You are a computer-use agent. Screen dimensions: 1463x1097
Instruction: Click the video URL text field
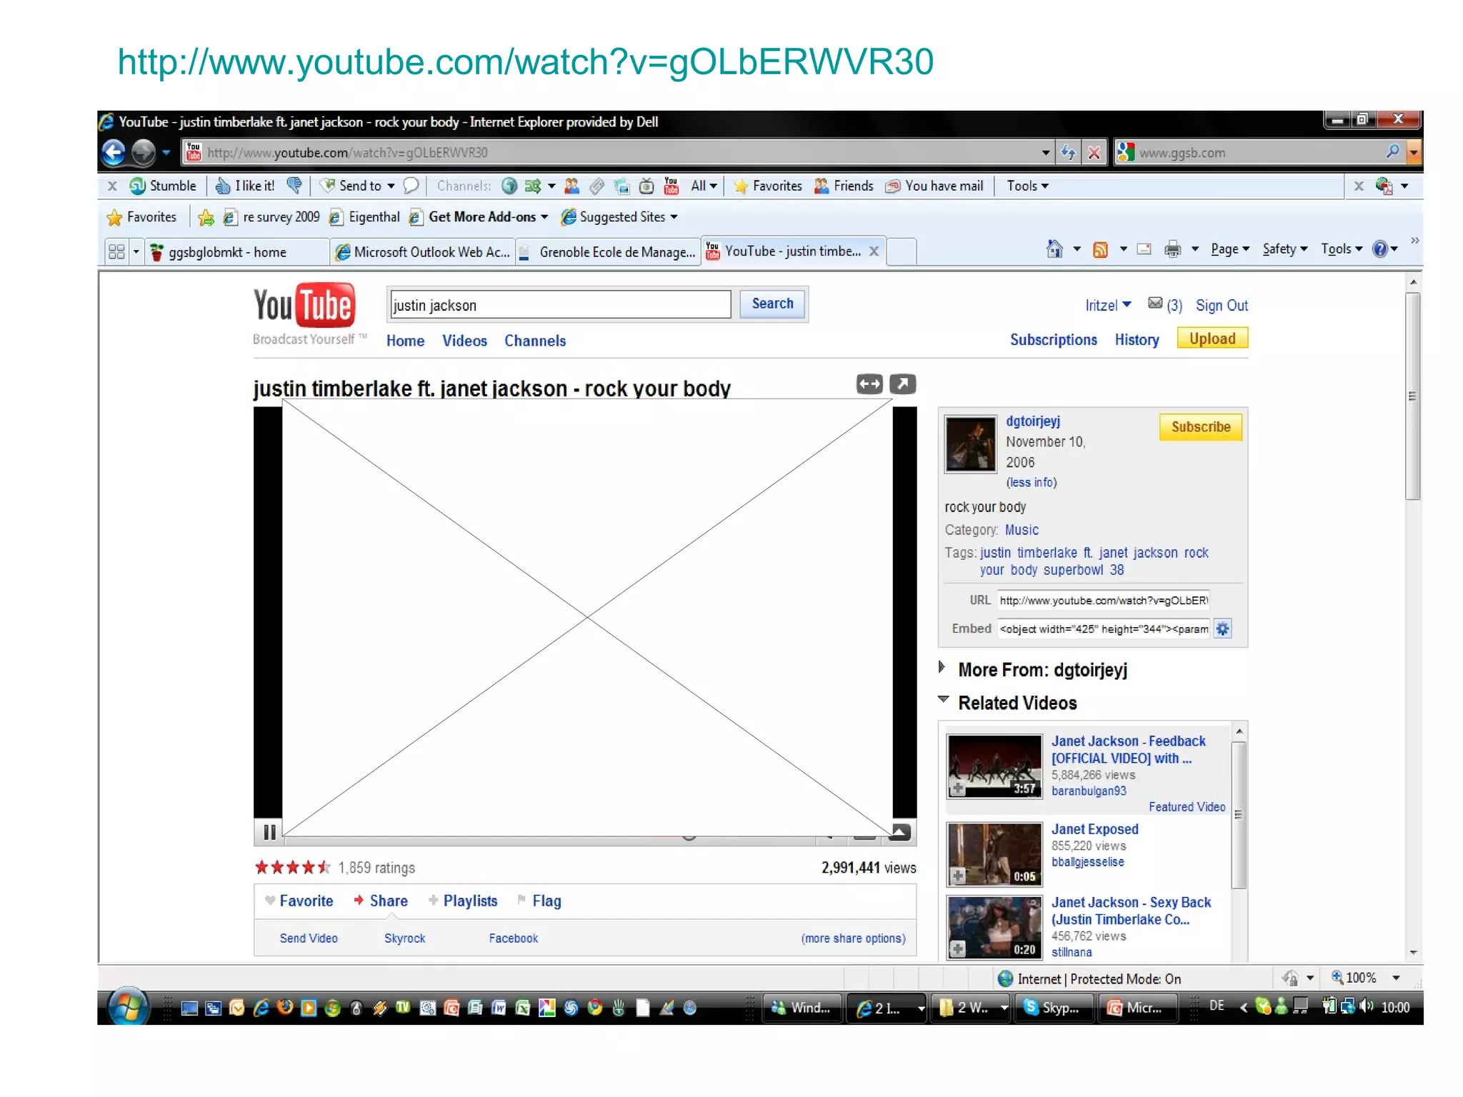1104,600
